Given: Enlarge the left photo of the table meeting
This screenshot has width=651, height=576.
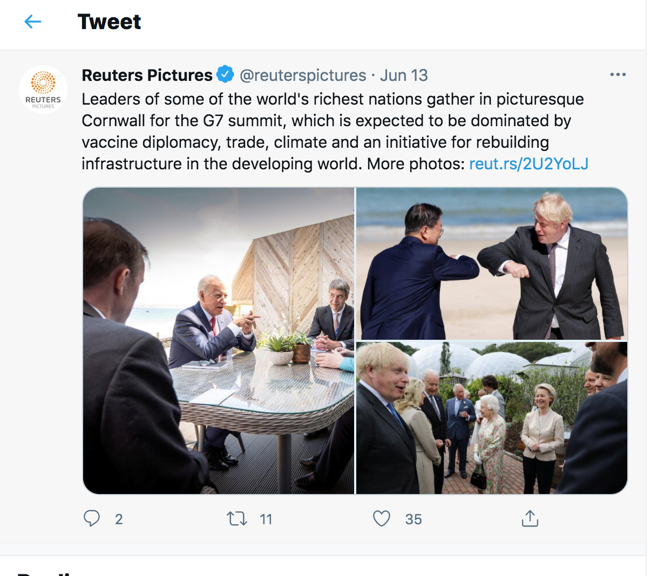Looking at the screenshot, I should click(219, 340).
